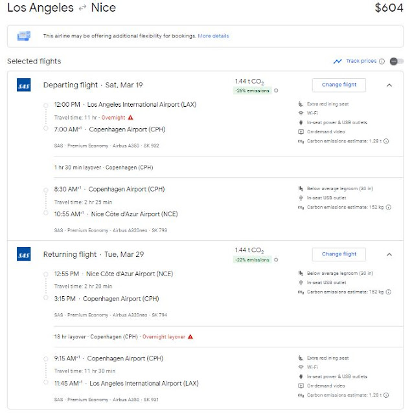Click the info icon beside Track prices
This screenshot has height=414, width=412.
[382, 61]
